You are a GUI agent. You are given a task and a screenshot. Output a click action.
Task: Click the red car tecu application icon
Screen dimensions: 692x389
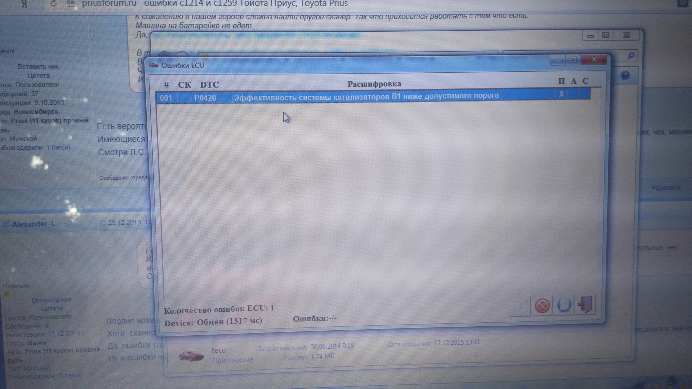point(191,356)
